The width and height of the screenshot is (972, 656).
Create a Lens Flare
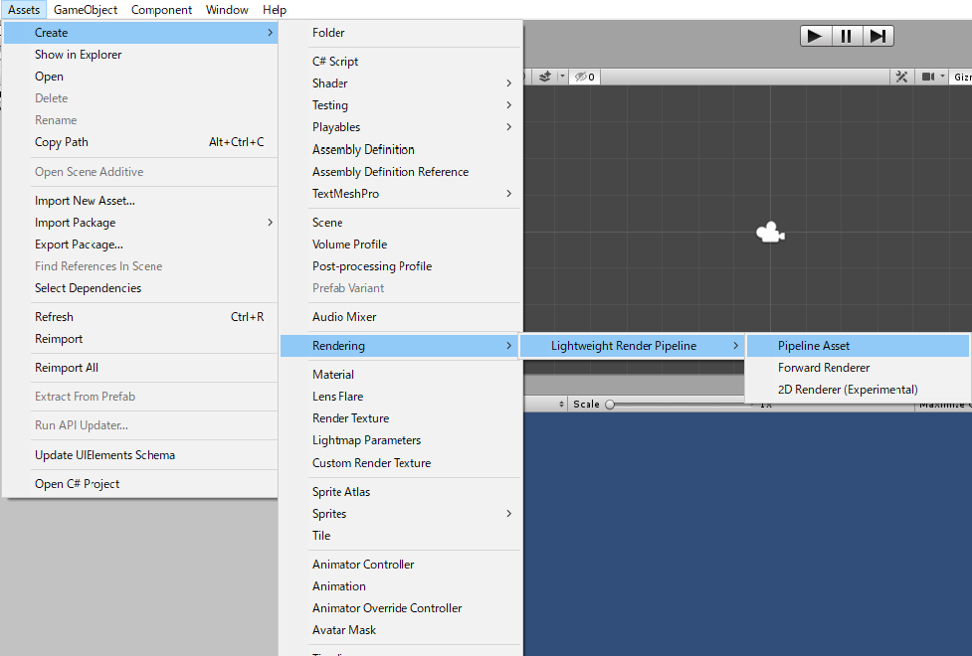tap(401, 397)
